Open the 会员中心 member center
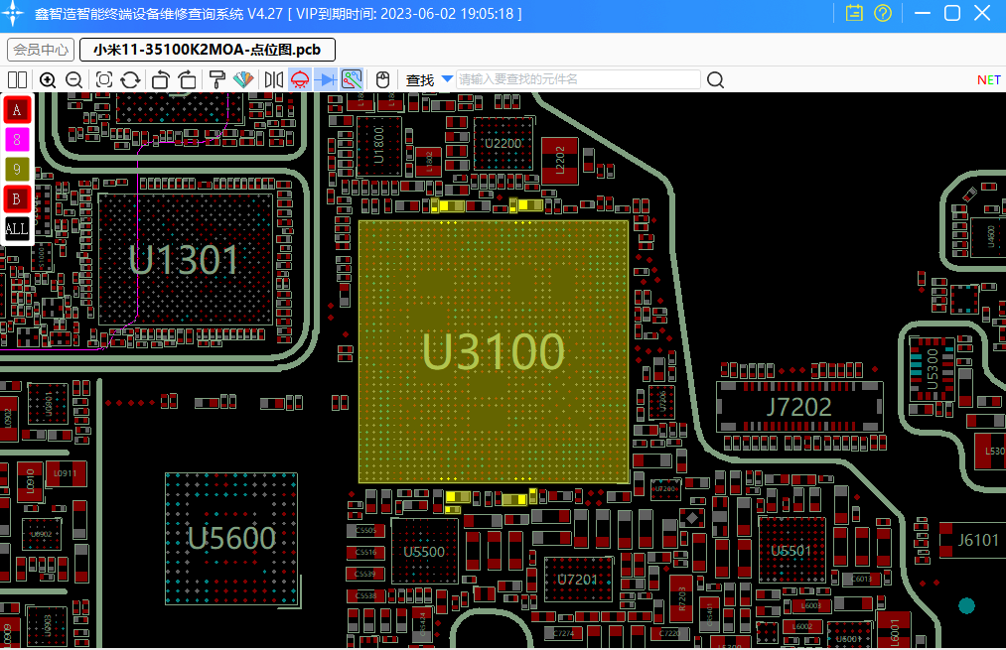Image resolution: width=1006 pixels, height=650 pixels. pos(41,50)
